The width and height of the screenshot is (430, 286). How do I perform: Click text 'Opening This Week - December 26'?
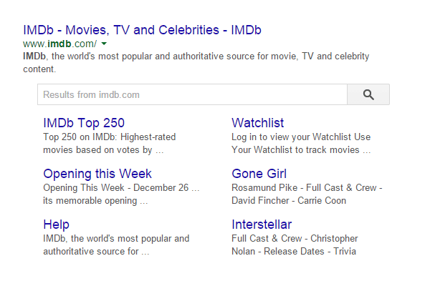tap(115, 188)
